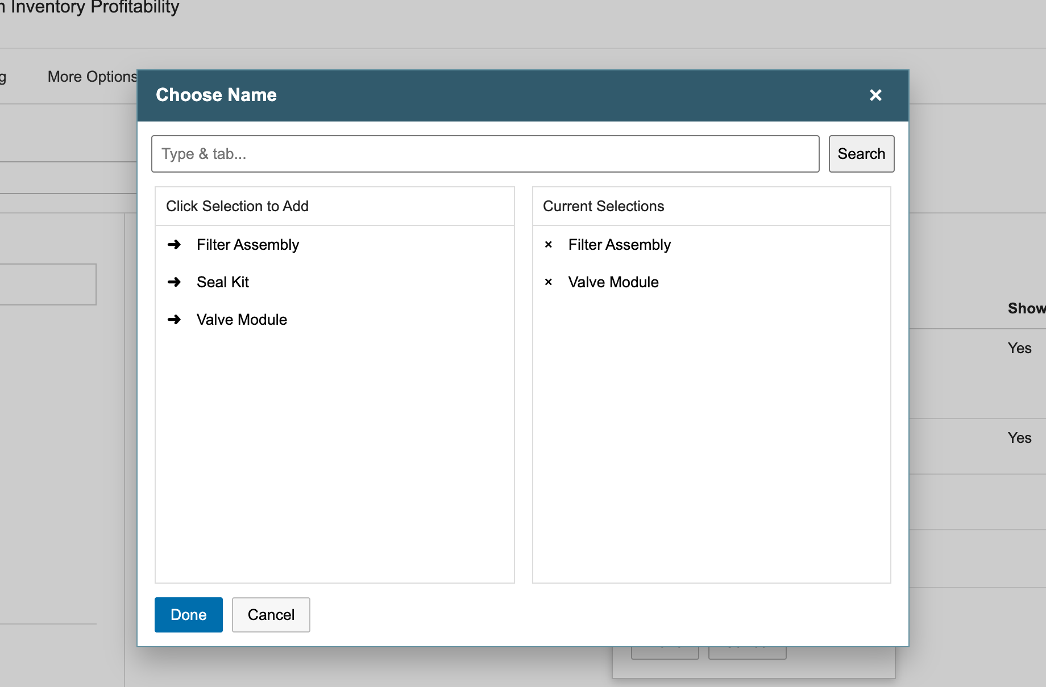
Task: Click the Search button
Action: pos(861,154)
